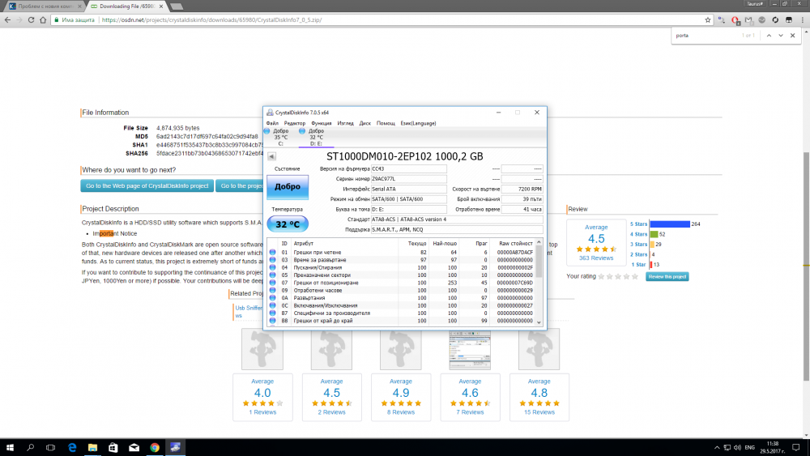Open Chrome from the taskbar
810x456 pixels.
coord(155,448)
